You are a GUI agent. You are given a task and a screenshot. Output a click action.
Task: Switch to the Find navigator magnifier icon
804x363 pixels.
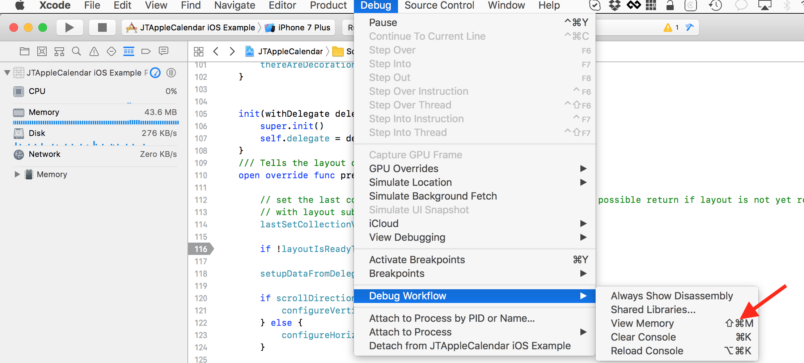pos(76,51)
